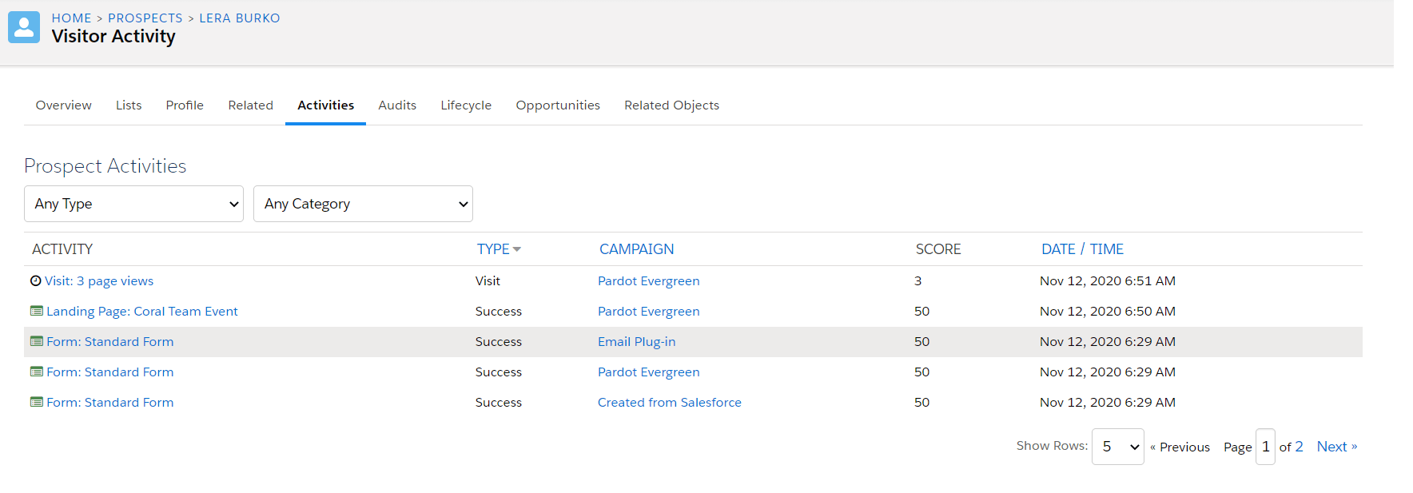View the Lifecycle tab
The image size is (1413, 493).
click(466, 105)
